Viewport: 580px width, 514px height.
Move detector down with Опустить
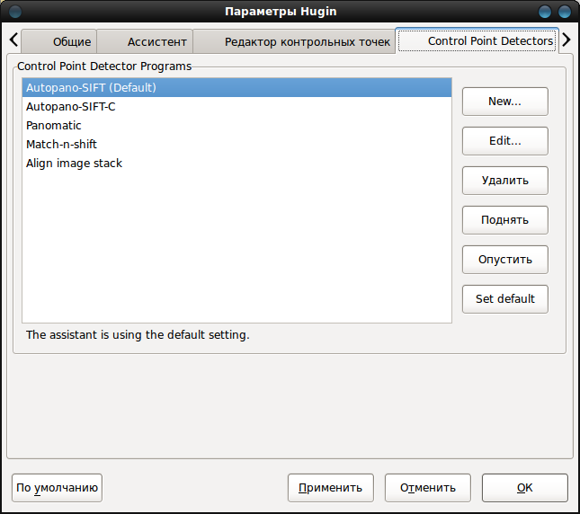[x=504, y=260]
